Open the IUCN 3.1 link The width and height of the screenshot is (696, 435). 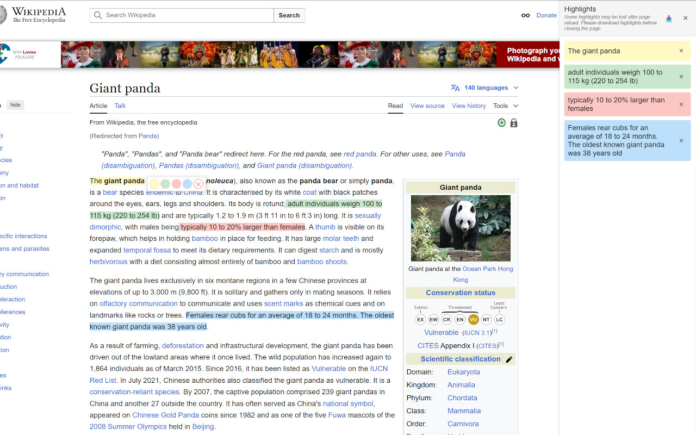pos(477,333)
